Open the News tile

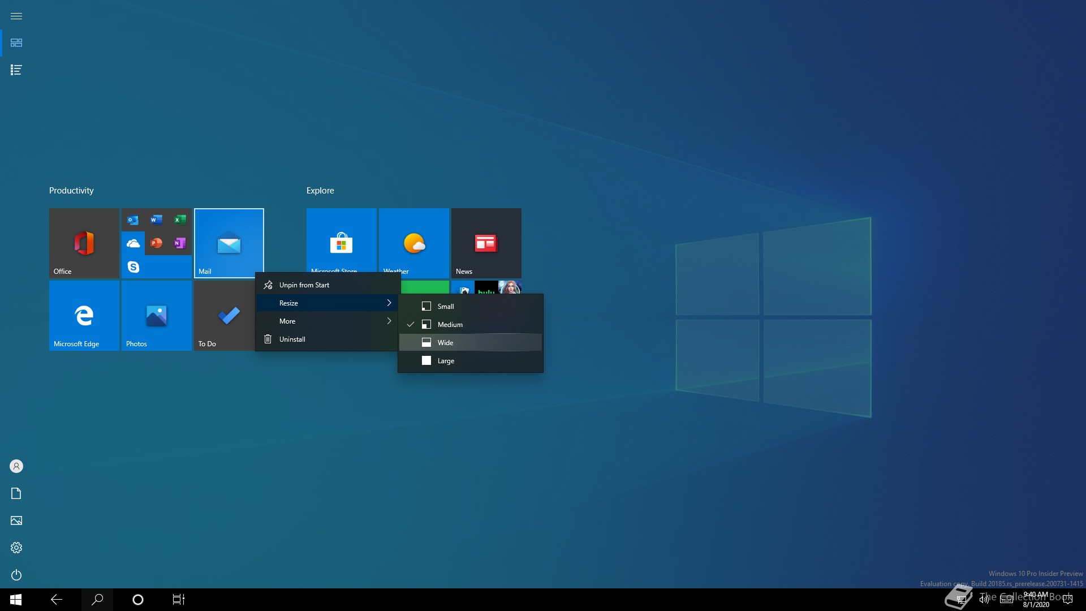point(486,243)
